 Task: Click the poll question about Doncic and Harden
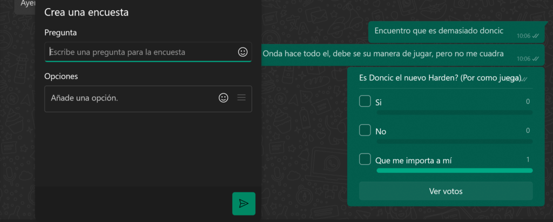440,78
